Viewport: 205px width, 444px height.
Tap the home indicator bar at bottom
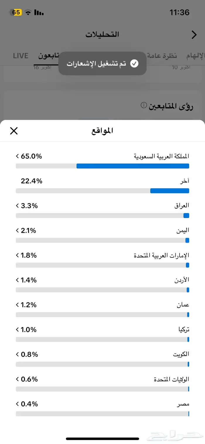tap(102, 439)
